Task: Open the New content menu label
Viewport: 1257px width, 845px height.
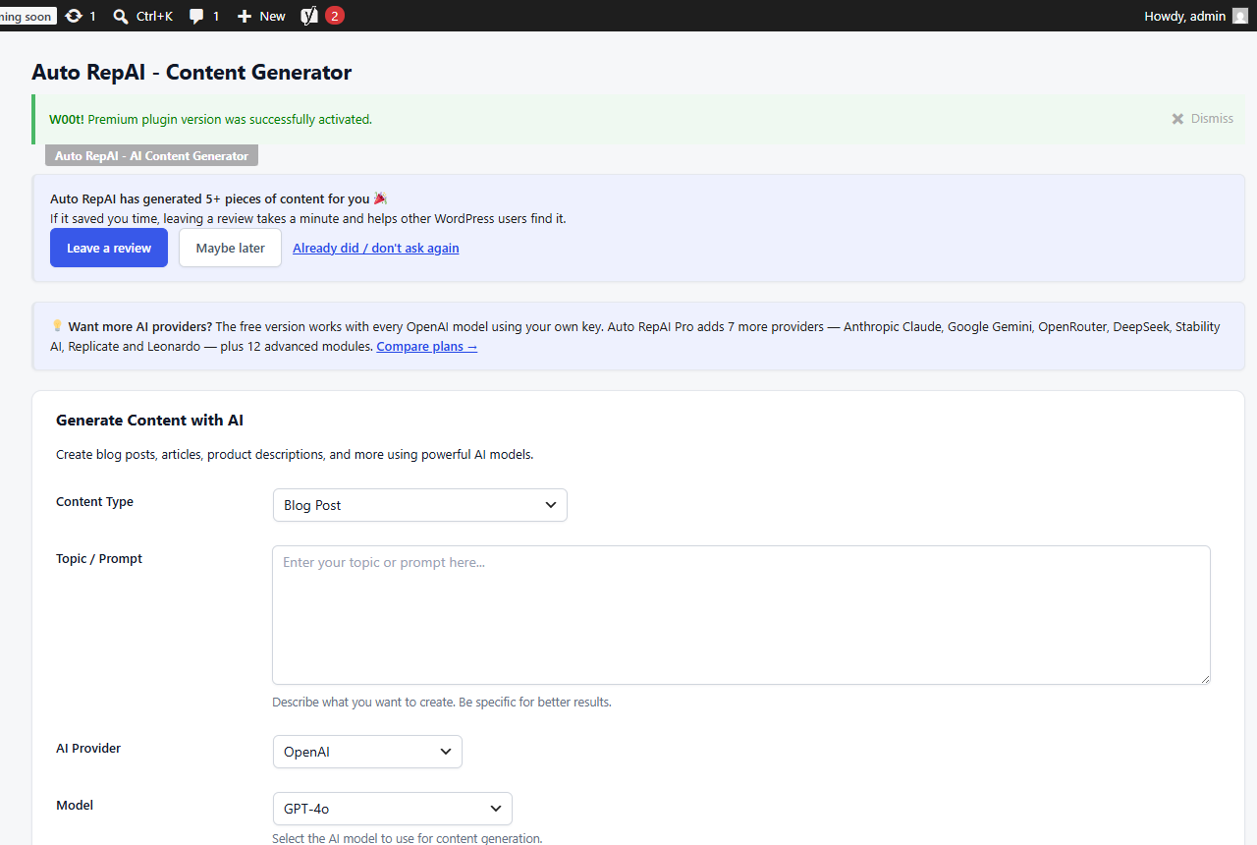Action: point(273,16)
